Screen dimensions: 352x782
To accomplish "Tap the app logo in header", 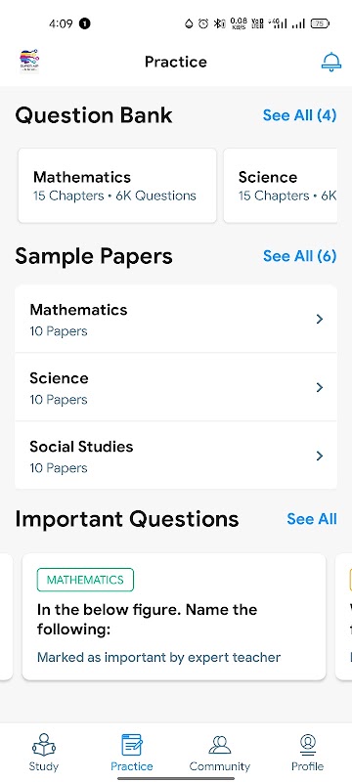I will point(29,62).
